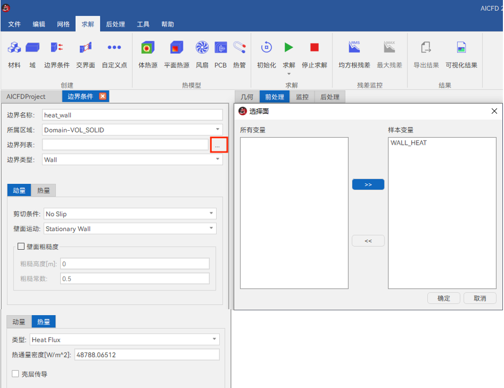This screenshot has width=504, height=388.
Task: Enable the 壁面粗糙度 checkbox
Action: coord(21,247)
